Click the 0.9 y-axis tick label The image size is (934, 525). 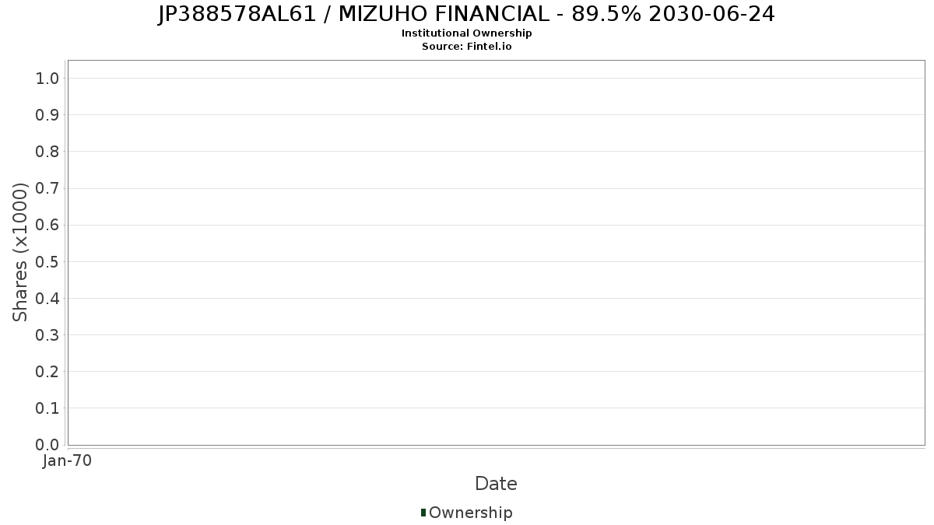(x=47, y=115)
